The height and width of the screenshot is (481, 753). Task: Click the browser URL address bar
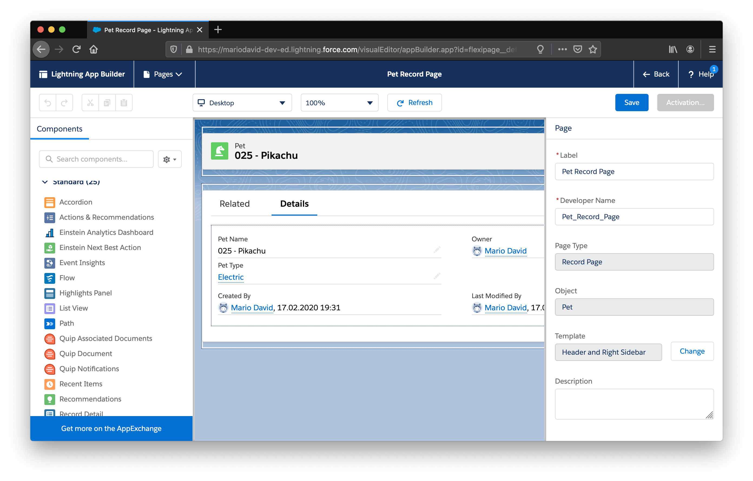(356, 50)
